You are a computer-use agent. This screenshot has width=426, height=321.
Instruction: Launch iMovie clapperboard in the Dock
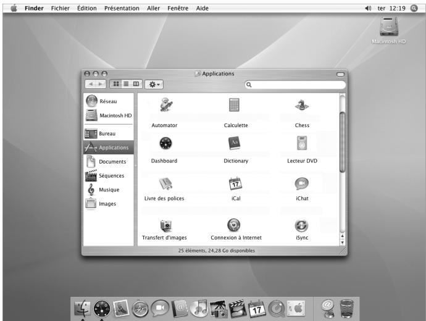pyautogui.click(x=238, y=309)
